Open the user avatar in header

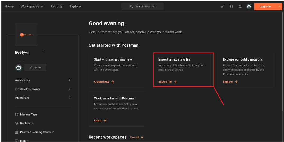pos(249,7)
